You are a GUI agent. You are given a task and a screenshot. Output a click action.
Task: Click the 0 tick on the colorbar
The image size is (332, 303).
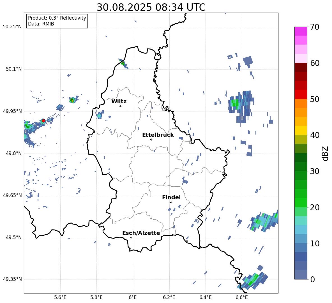(x=312, y=279)
